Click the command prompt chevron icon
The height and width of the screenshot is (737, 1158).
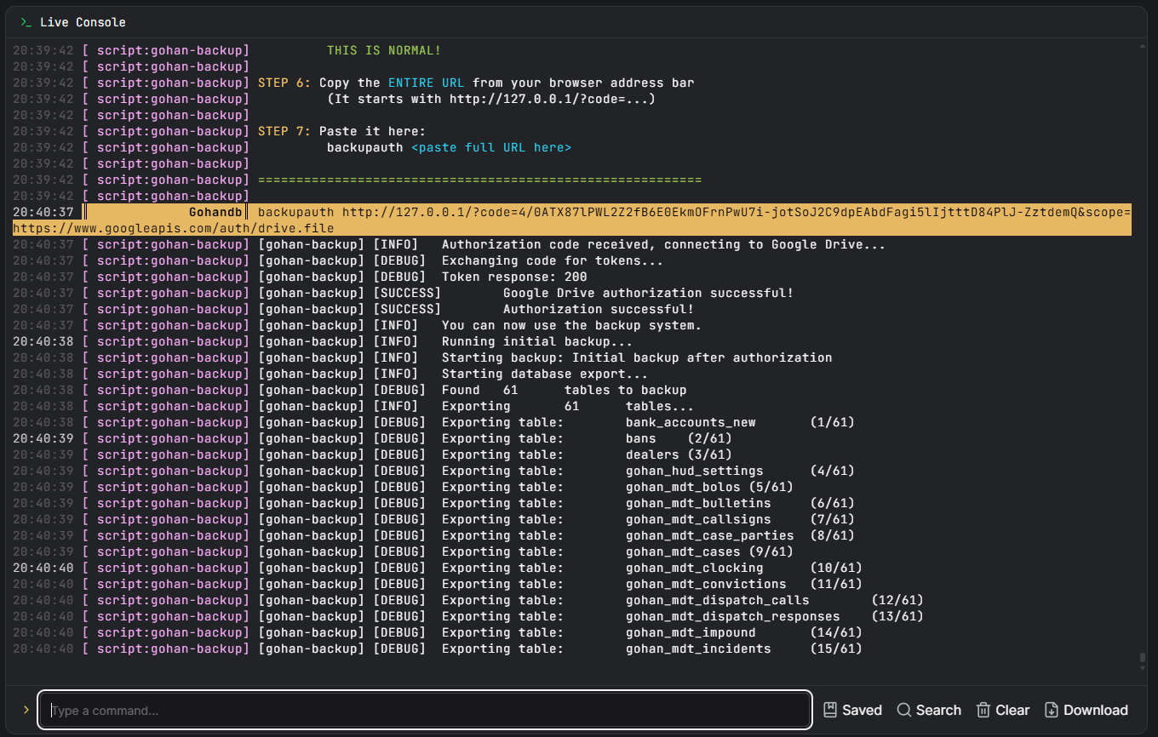(26, 710)
